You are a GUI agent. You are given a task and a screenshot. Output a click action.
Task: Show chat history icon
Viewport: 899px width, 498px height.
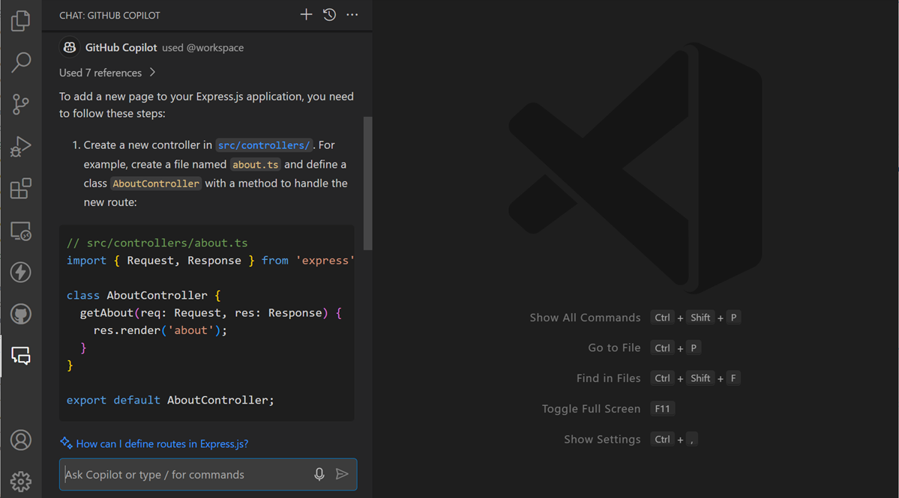click(x=329, y=15)
